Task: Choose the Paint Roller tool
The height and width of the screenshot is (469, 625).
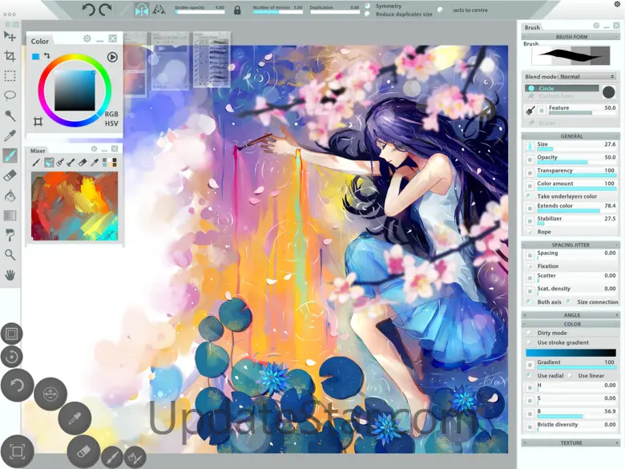Action: click(10, 234)
